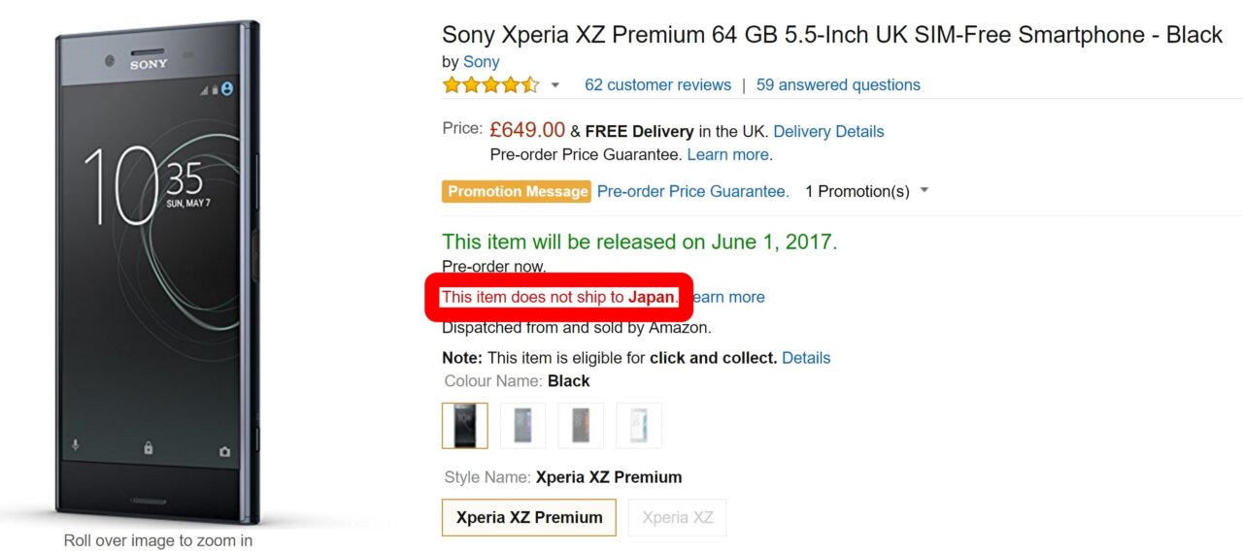The image size is (1243, 551).
Task: Select the Xperia XZ style option
Action: point(677,517)
